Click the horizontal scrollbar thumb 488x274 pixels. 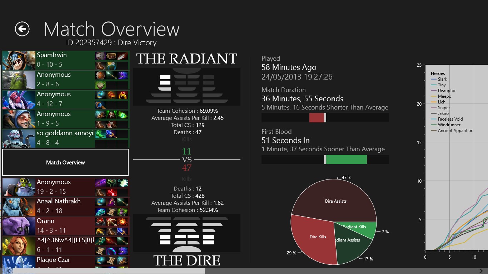pos(109,271)
